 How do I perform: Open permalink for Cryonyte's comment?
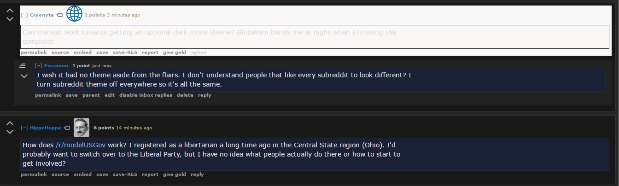coord(34,52)
